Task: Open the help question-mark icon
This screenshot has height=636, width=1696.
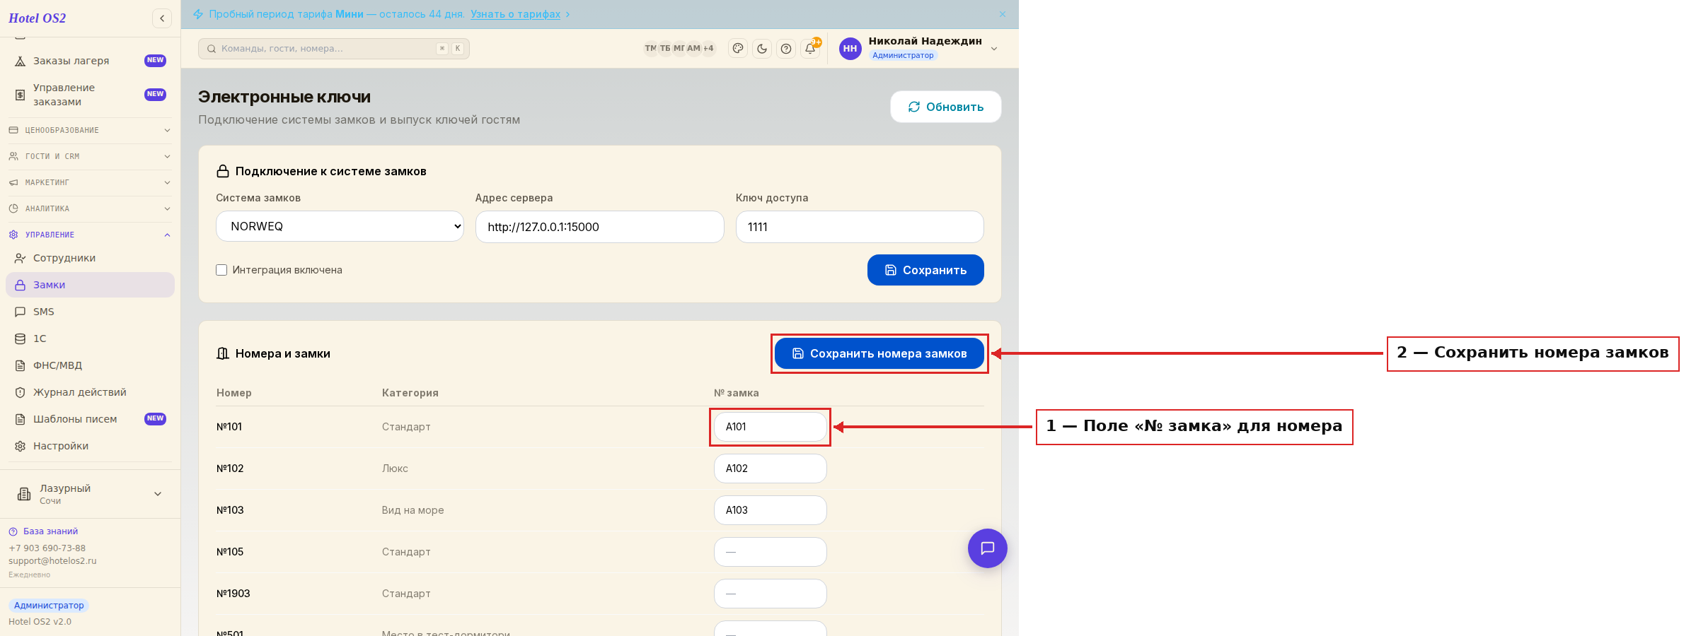Action: (x=786, y=49)
